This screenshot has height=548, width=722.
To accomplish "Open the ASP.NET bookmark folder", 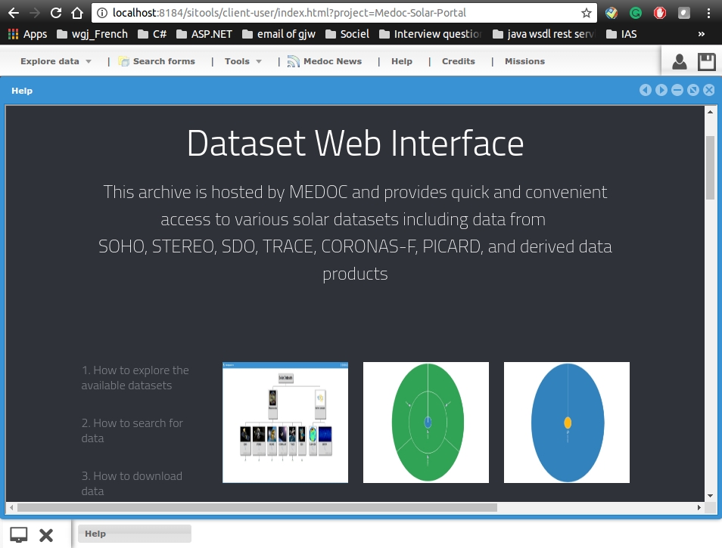I will 204,34.
